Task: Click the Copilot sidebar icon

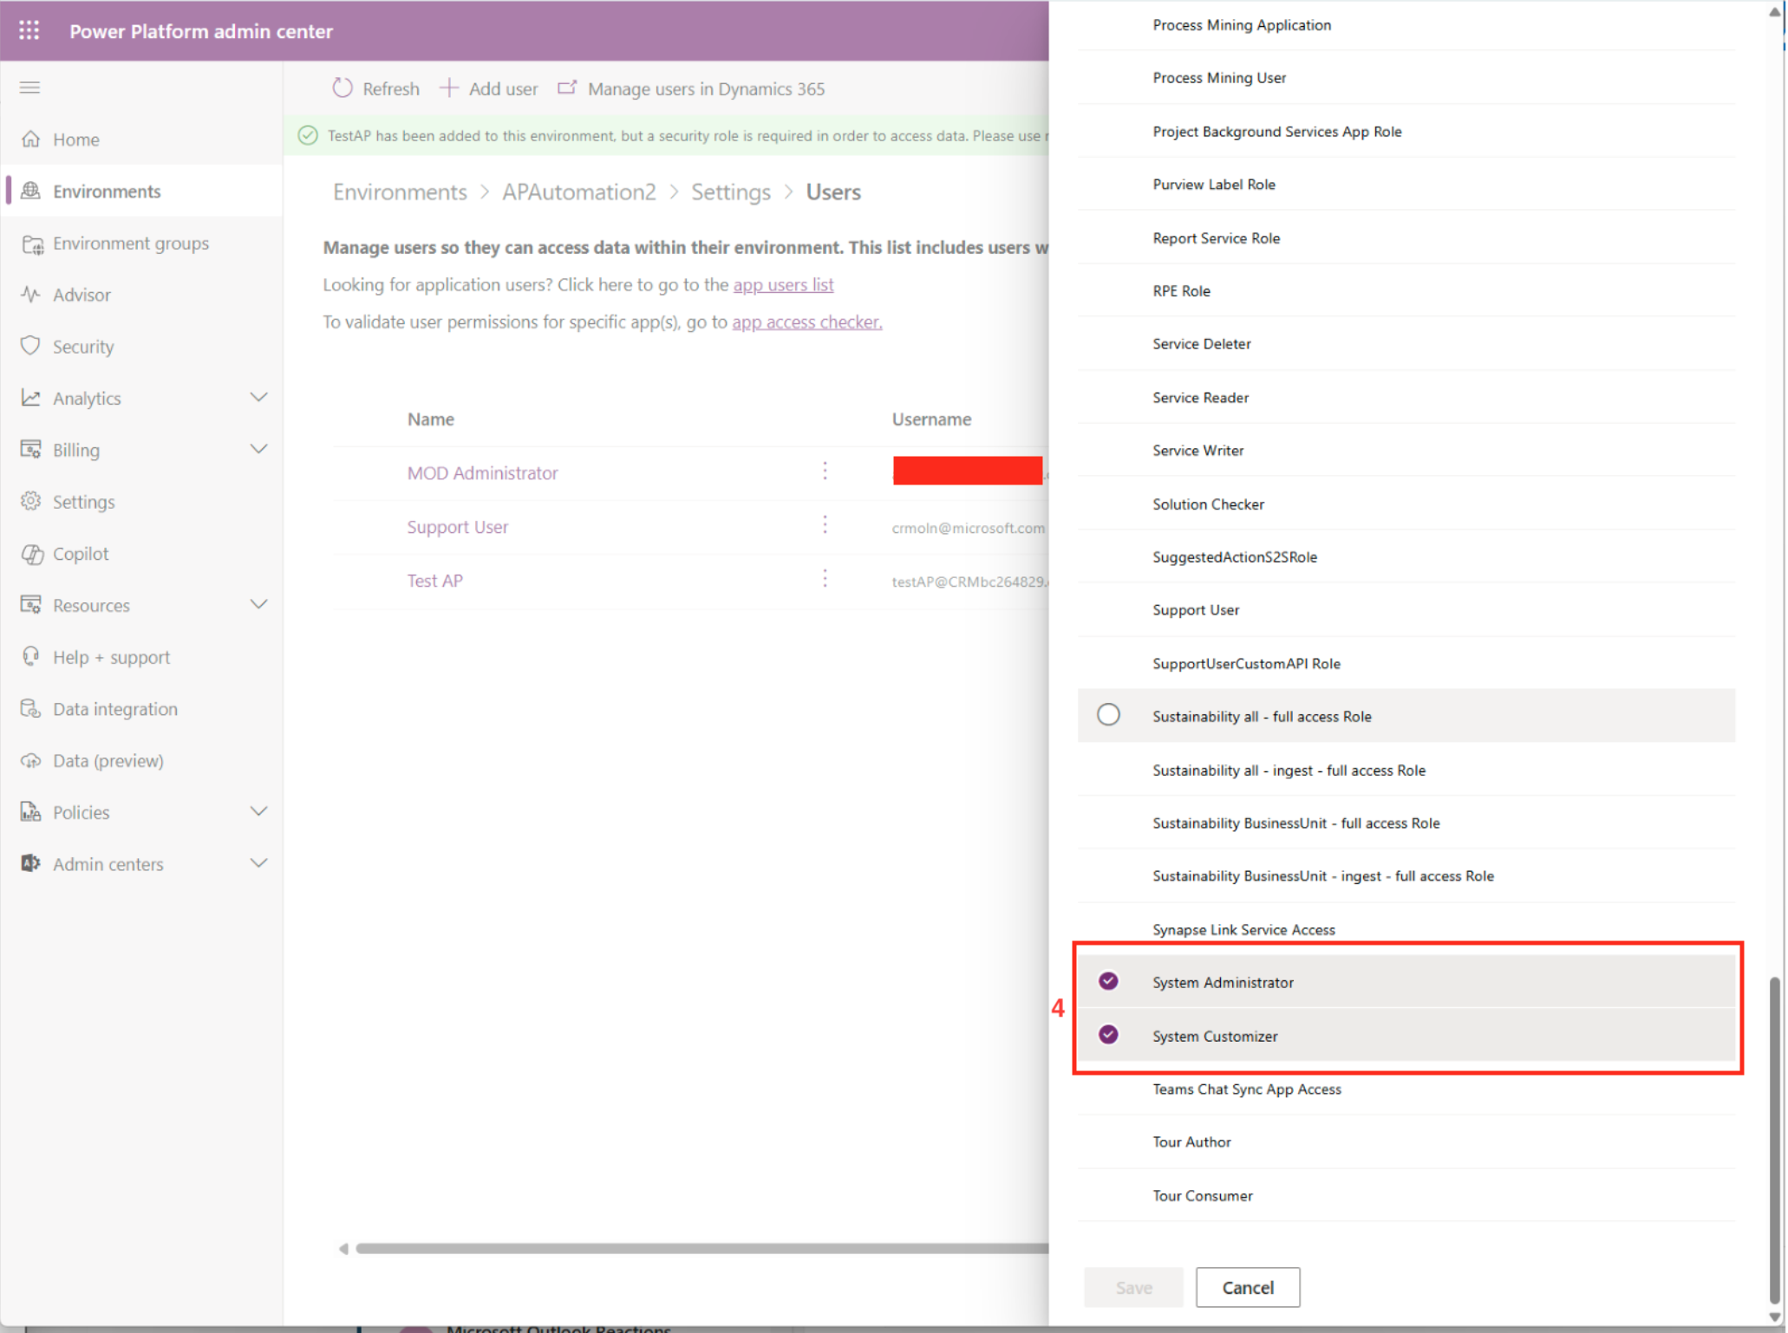Action: [x=33, y=554]
